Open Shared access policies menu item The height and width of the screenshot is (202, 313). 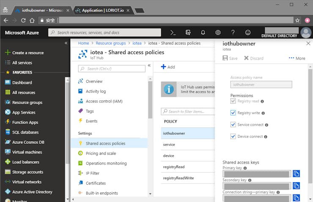coord(105,143)
